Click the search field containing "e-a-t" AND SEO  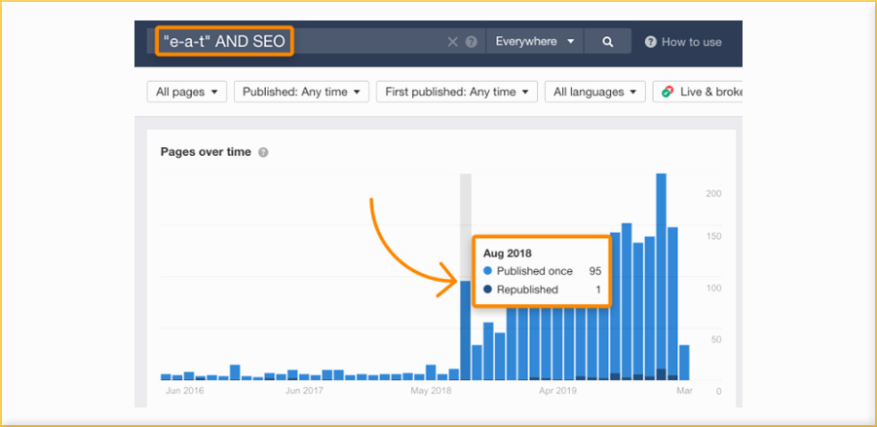click(x=317, y=41)
